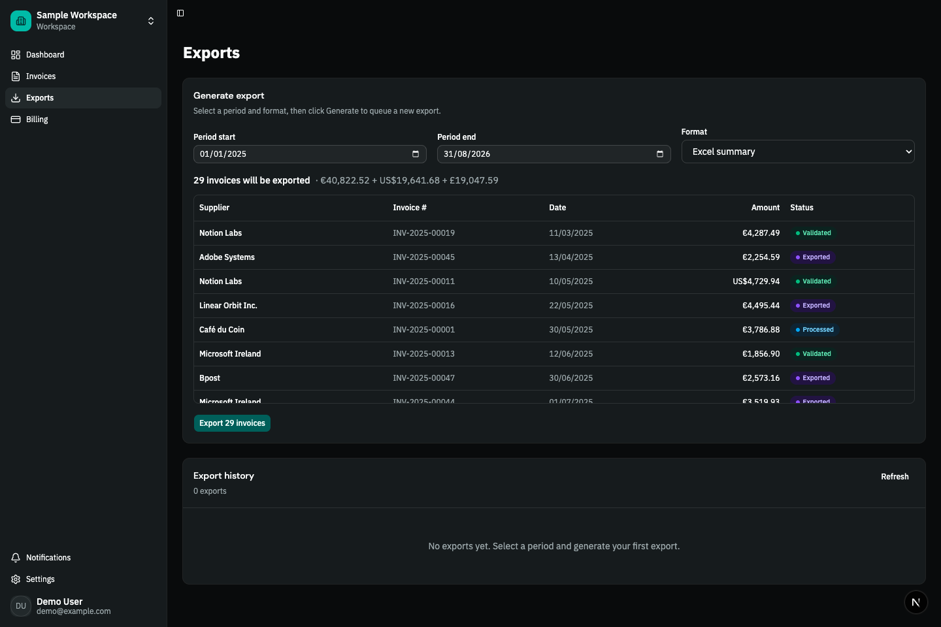This screenshot has height=627, width=941.
Task: Click the Processed status badge
Action: point(815,330)
